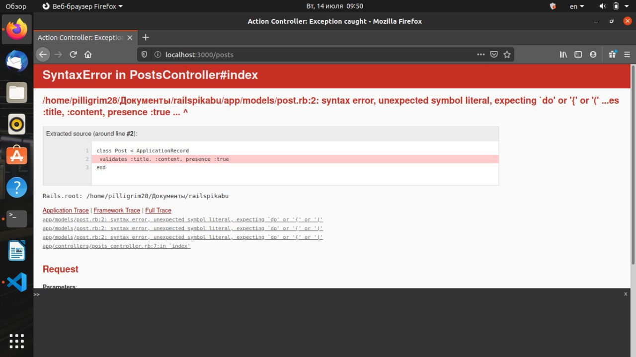Show applications grid in dock

[x=17, y=341]
